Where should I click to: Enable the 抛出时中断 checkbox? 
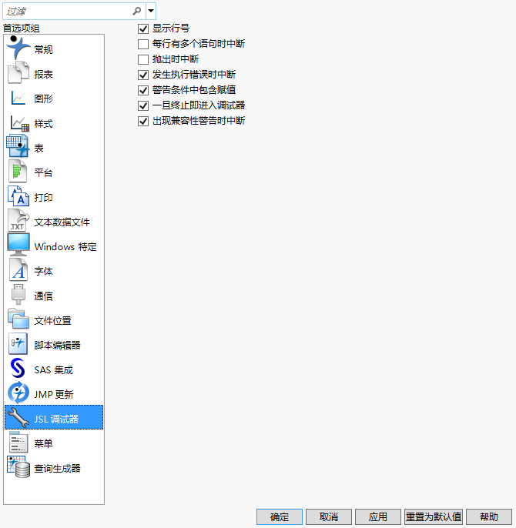pyautogui.click(x=143, y=59)
